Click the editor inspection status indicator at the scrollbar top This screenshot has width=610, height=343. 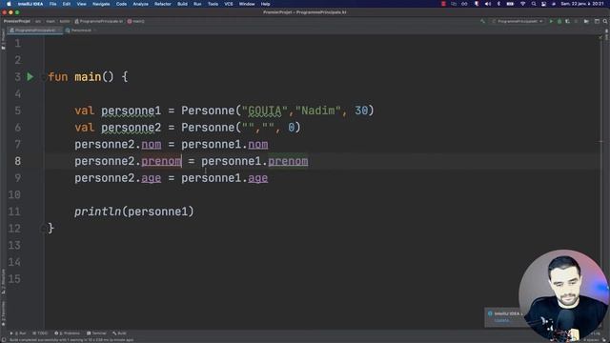(x=600, y=38)
